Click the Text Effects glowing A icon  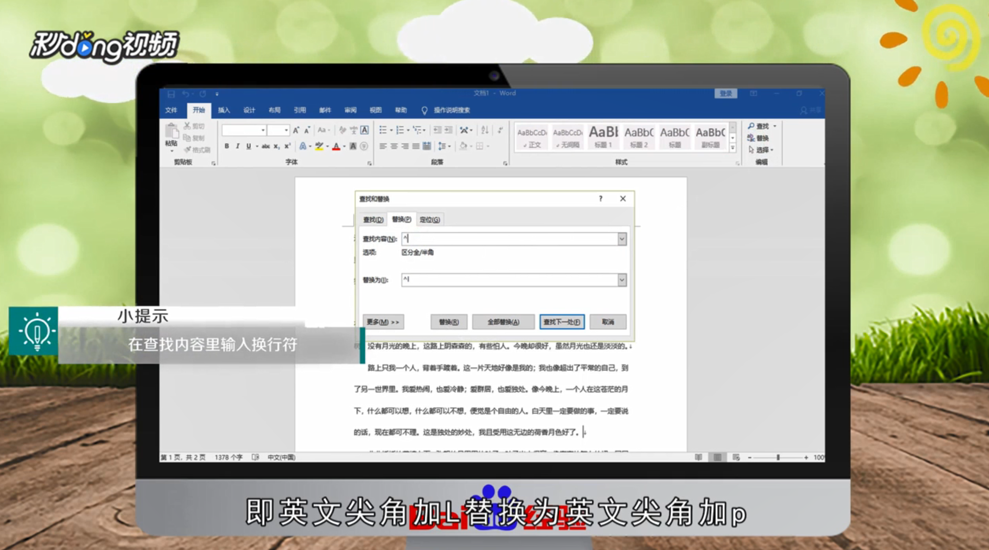[x=303, y=146]
